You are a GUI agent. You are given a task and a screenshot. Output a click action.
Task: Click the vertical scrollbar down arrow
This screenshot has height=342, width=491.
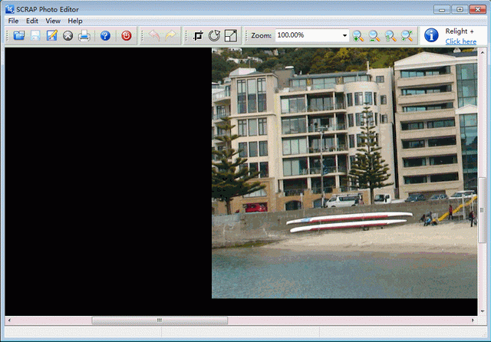coord(483,311)
